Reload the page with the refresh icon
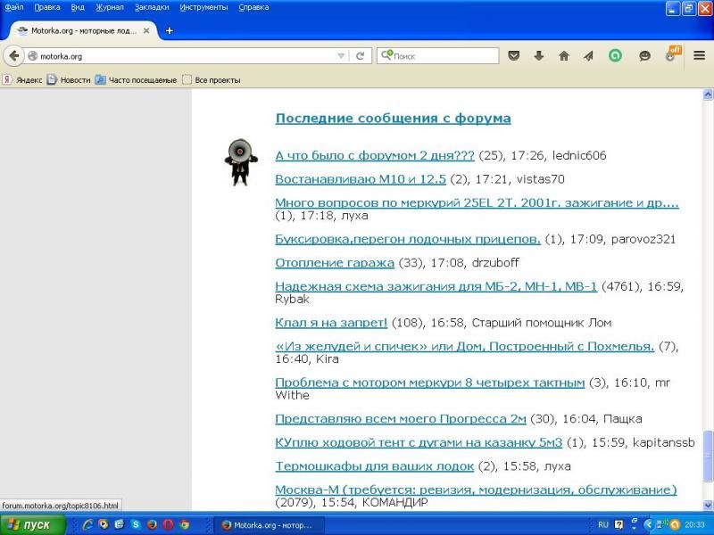Image resolution: width=714 pixels, height=535 pixels. click(360, 55)
